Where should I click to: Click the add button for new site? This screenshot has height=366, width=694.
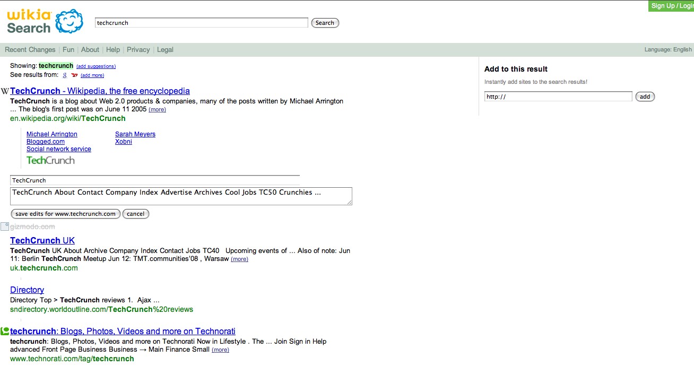[x=645, y=97]
